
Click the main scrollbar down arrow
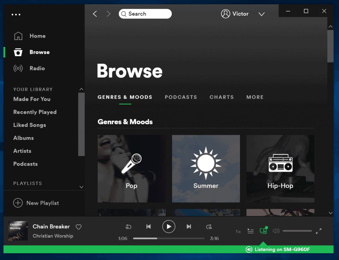coord(330,213)
